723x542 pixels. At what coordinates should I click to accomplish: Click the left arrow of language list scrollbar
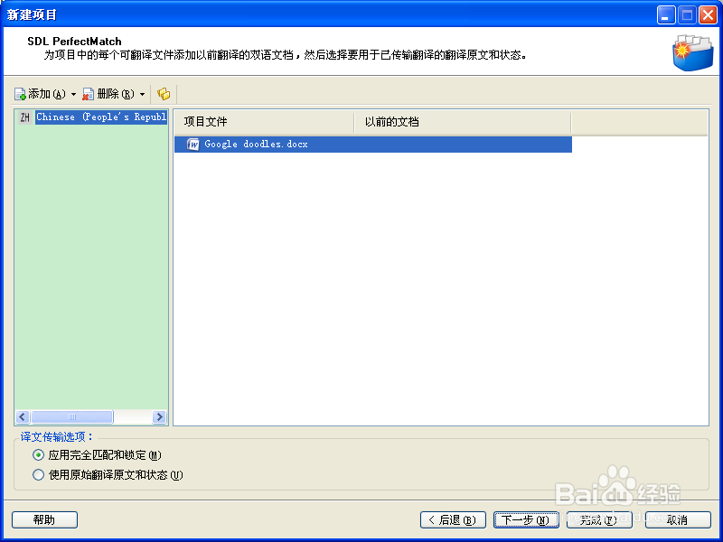23,417
